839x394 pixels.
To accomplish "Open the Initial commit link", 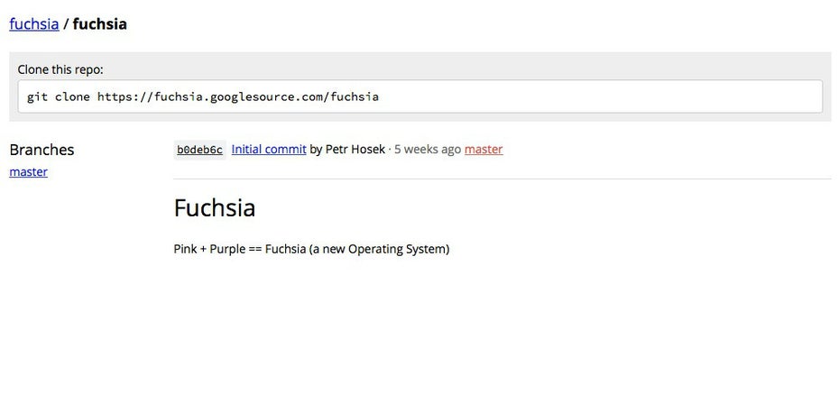I will point(269,149).
